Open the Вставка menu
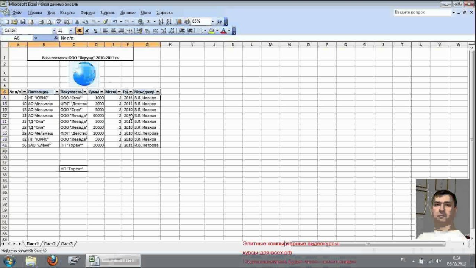The width and height of the screenshot is (476, 268). (x=67, y=13)
